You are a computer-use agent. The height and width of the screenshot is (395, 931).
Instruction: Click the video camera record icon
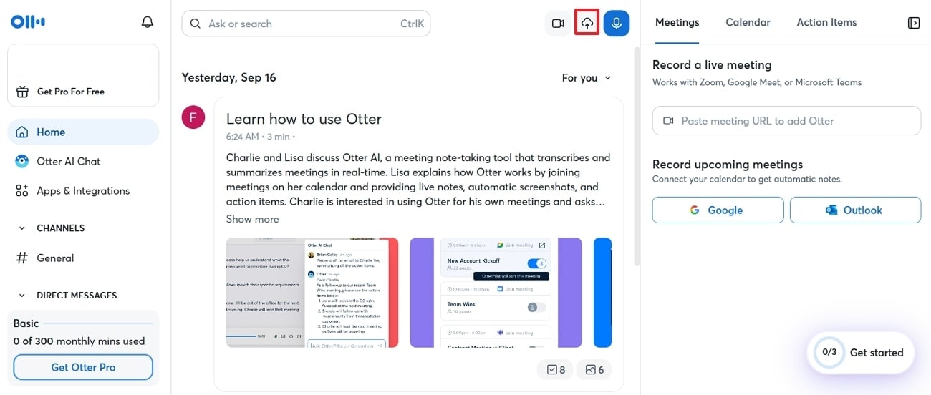click(558, 24)
